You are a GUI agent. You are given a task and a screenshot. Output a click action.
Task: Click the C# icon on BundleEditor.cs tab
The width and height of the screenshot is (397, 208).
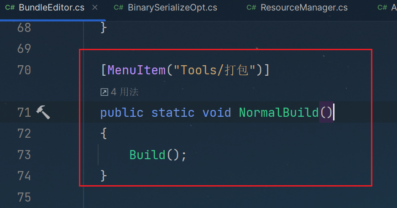[10, 8]
